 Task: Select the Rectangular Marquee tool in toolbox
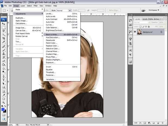click(4, 27)
